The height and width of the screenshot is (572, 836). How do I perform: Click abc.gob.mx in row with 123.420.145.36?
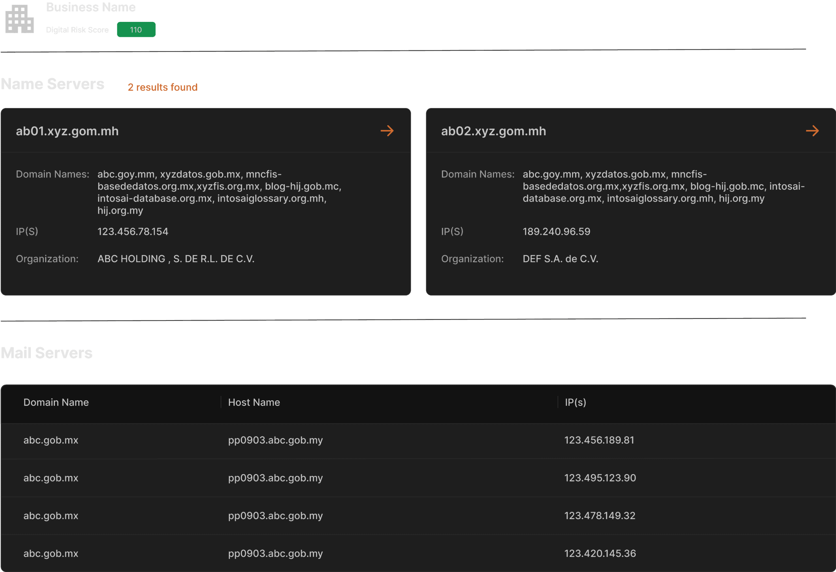51,553
